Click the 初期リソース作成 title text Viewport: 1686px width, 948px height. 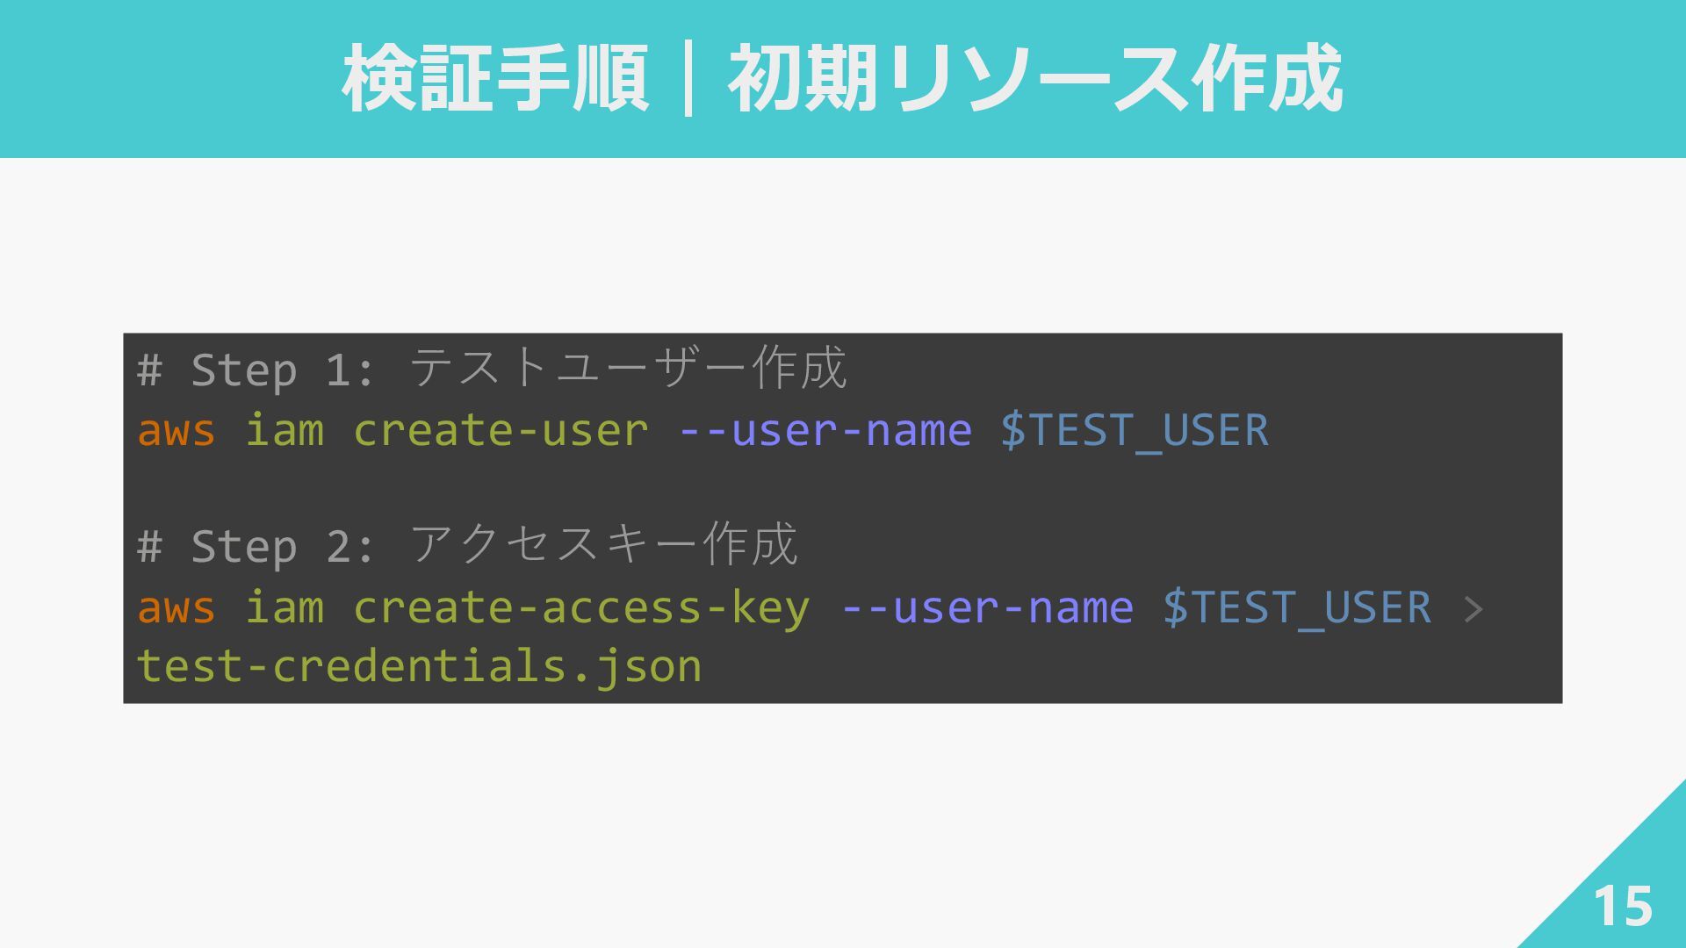click(1034, 79)
